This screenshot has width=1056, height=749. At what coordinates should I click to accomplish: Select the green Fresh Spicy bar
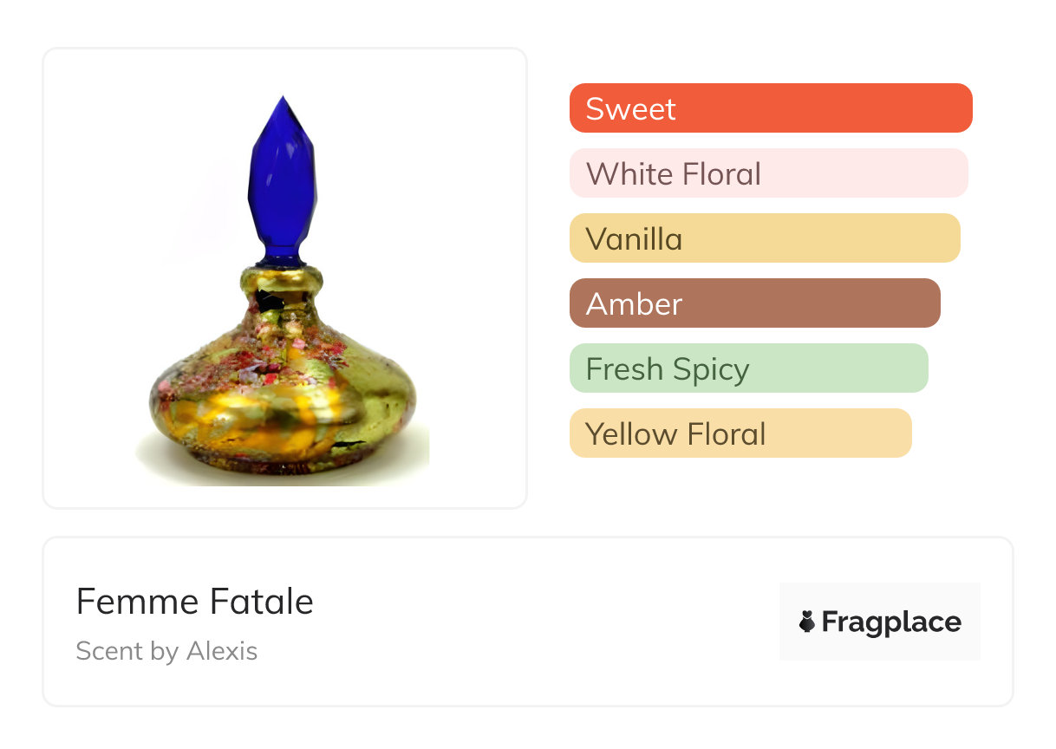click(x=748, y=368)
